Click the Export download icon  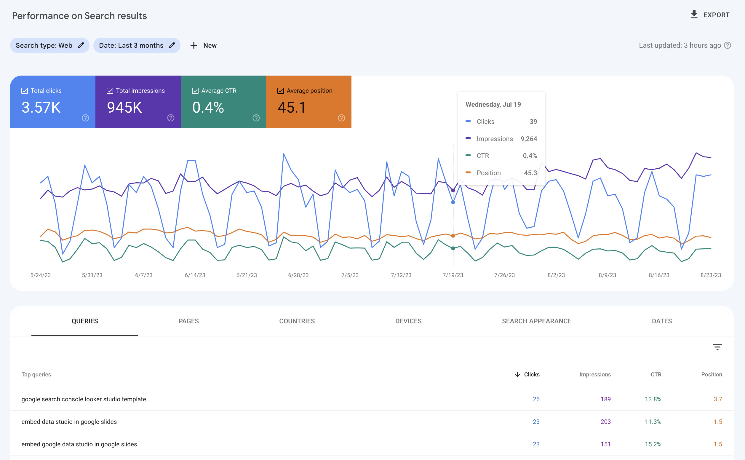click(x=694, y=15)
